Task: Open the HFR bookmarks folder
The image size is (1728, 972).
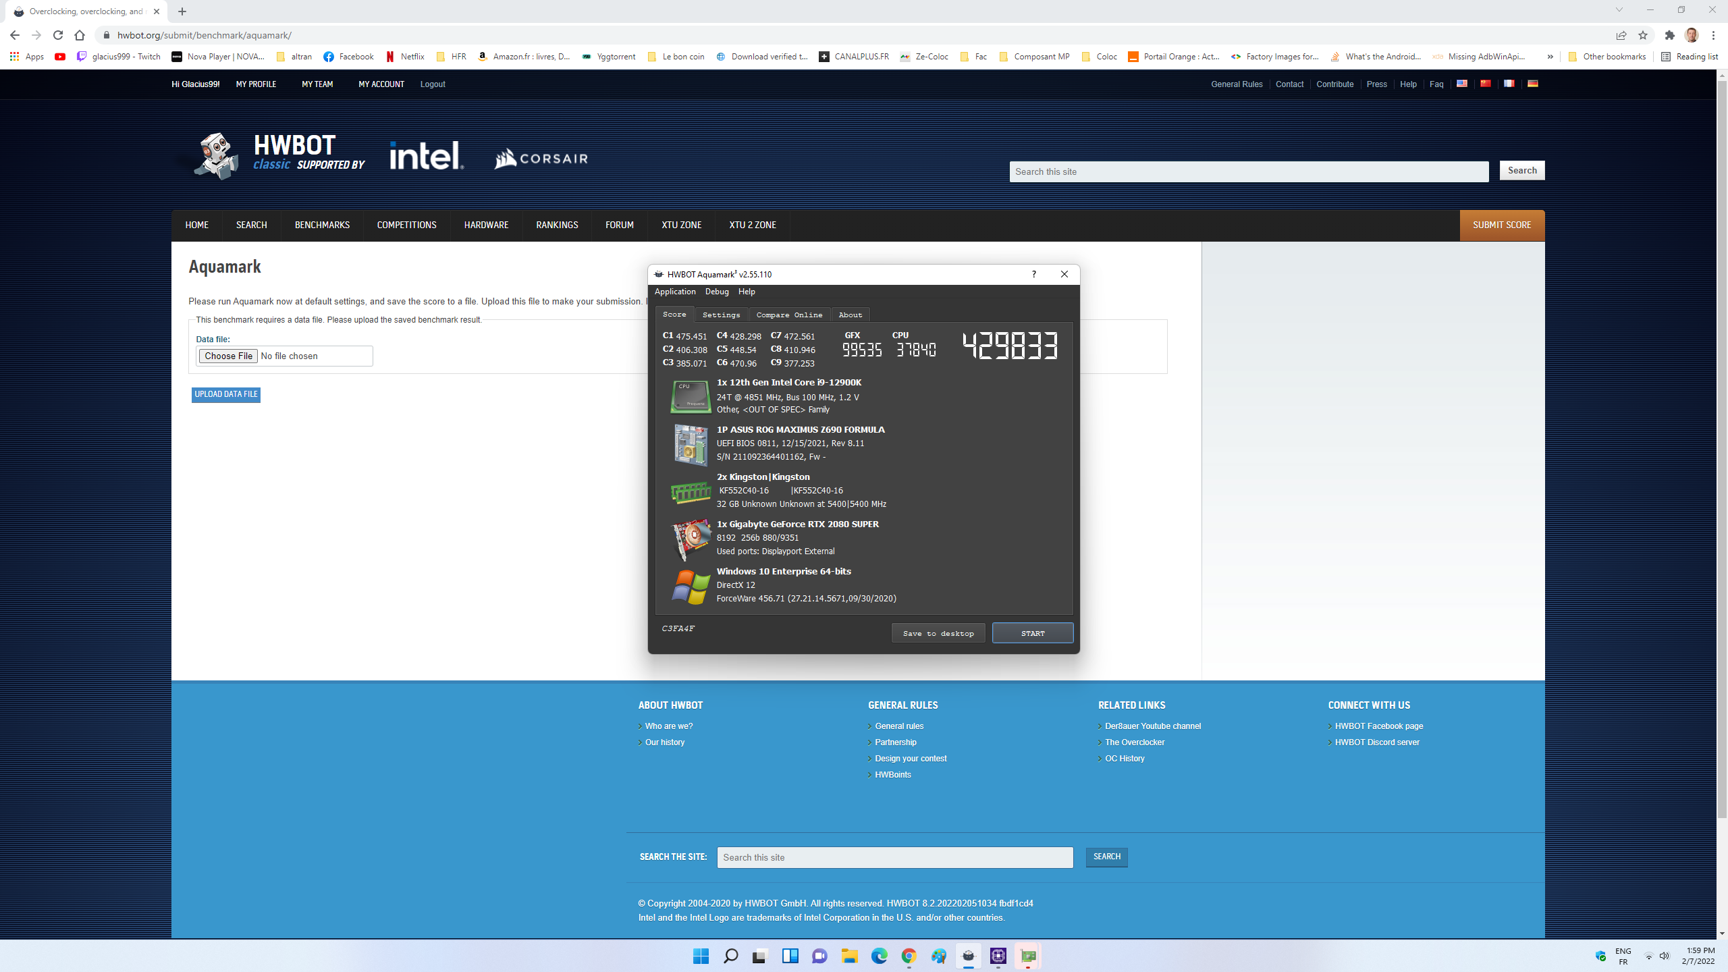Action: [452, 57]
